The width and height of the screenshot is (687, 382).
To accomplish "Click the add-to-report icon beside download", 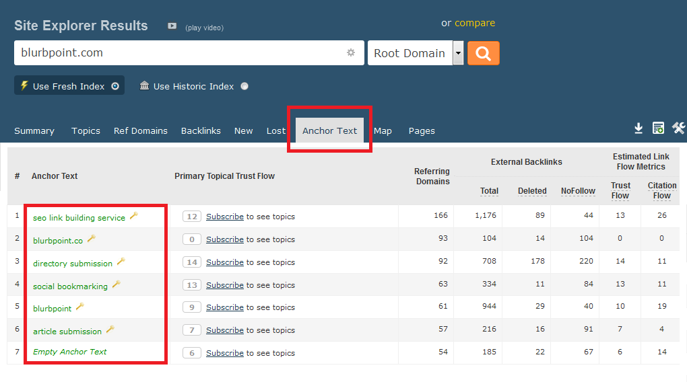I will 658,128.
